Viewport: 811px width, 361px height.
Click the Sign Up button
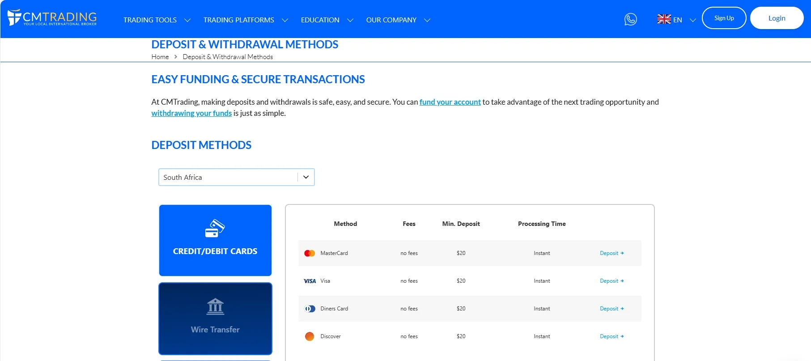[724, 18]
